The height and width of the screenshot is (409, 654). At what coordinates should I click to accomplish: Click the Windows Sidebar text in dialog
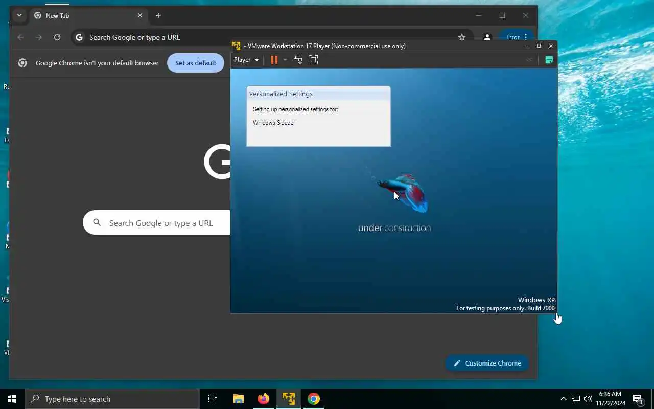[274, 123]
